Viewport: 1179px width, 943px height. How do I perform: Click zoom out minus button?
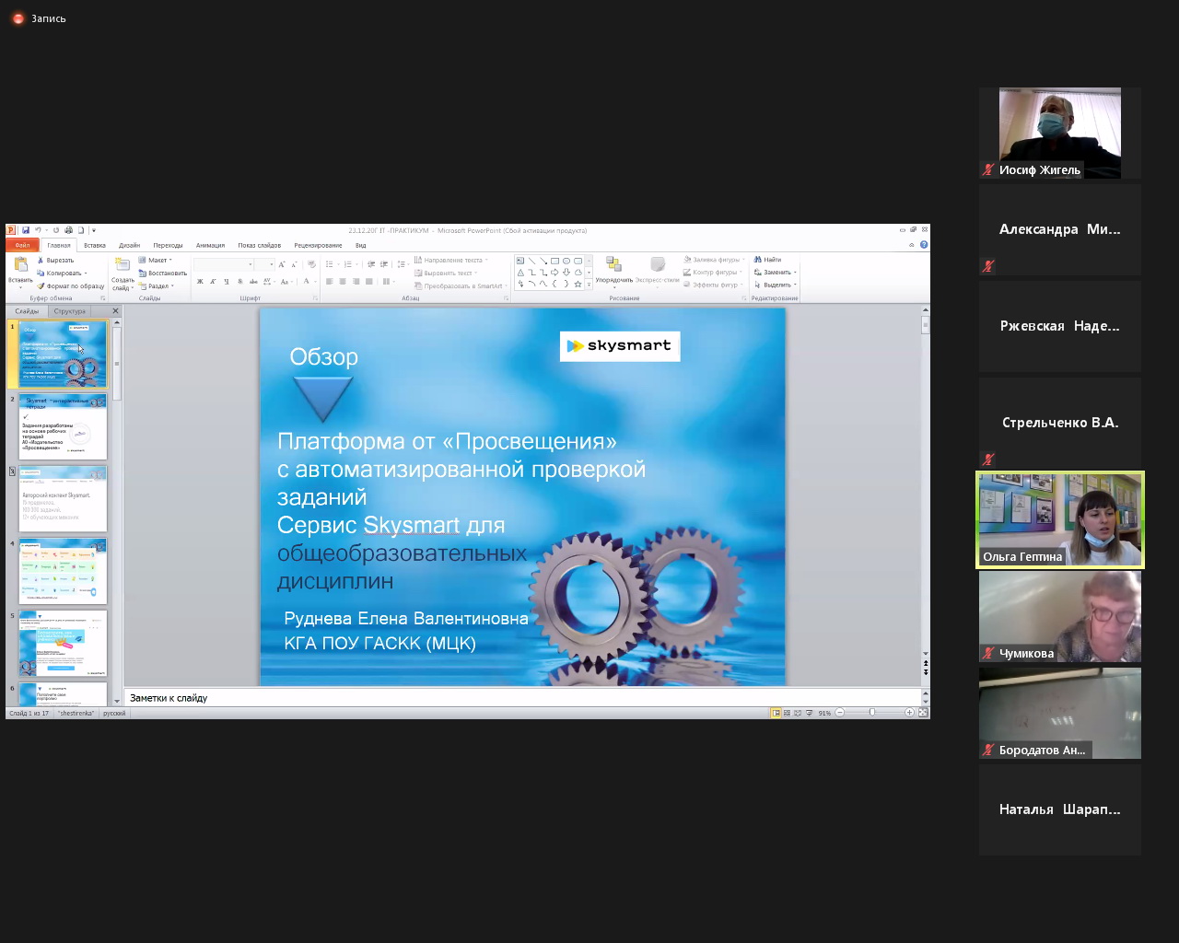point(840,713)
